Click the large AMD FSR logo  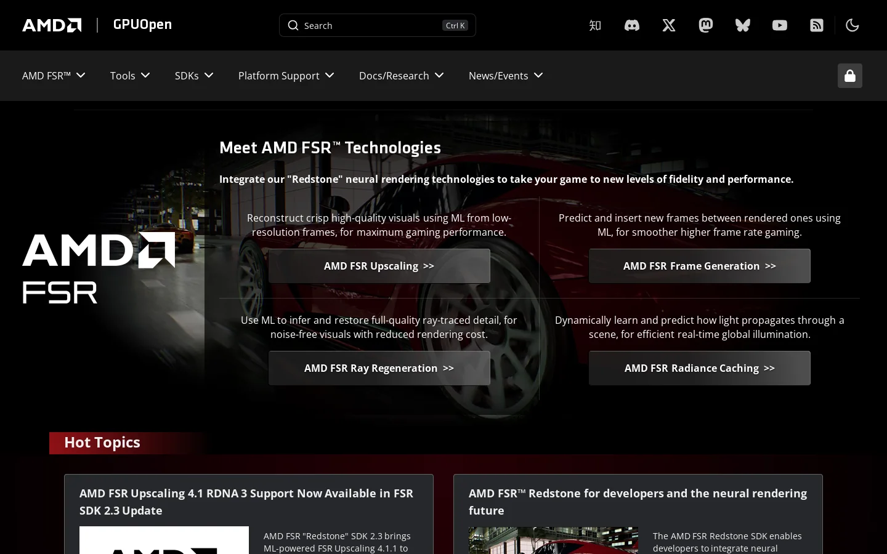point(99,268)
